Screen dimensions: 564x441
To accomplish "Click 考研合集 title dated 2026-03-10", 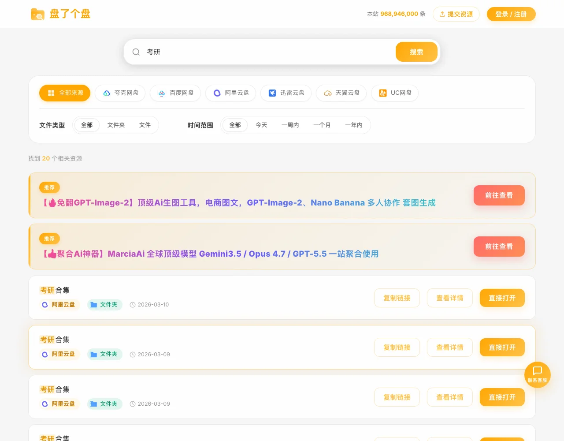I will coord(55,290).
